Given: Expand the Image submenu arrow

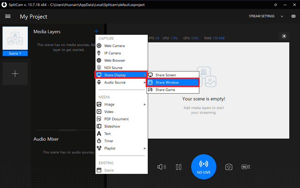Looking at the screenshot, I should [145, 104].
